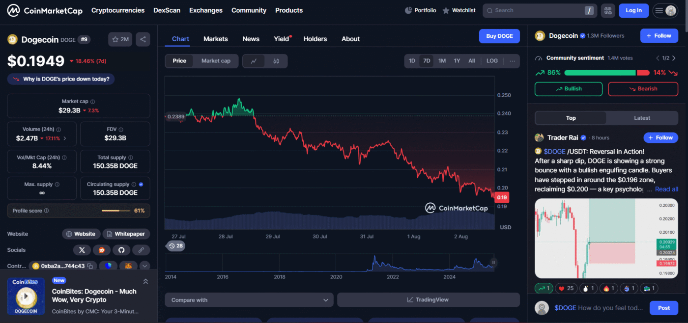Select the Price chart toggle
The image size is (688, 323).
pos(179,61)
